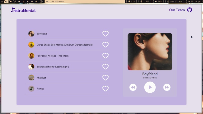Click the clock 05:29 pm module

pos(194,2)
